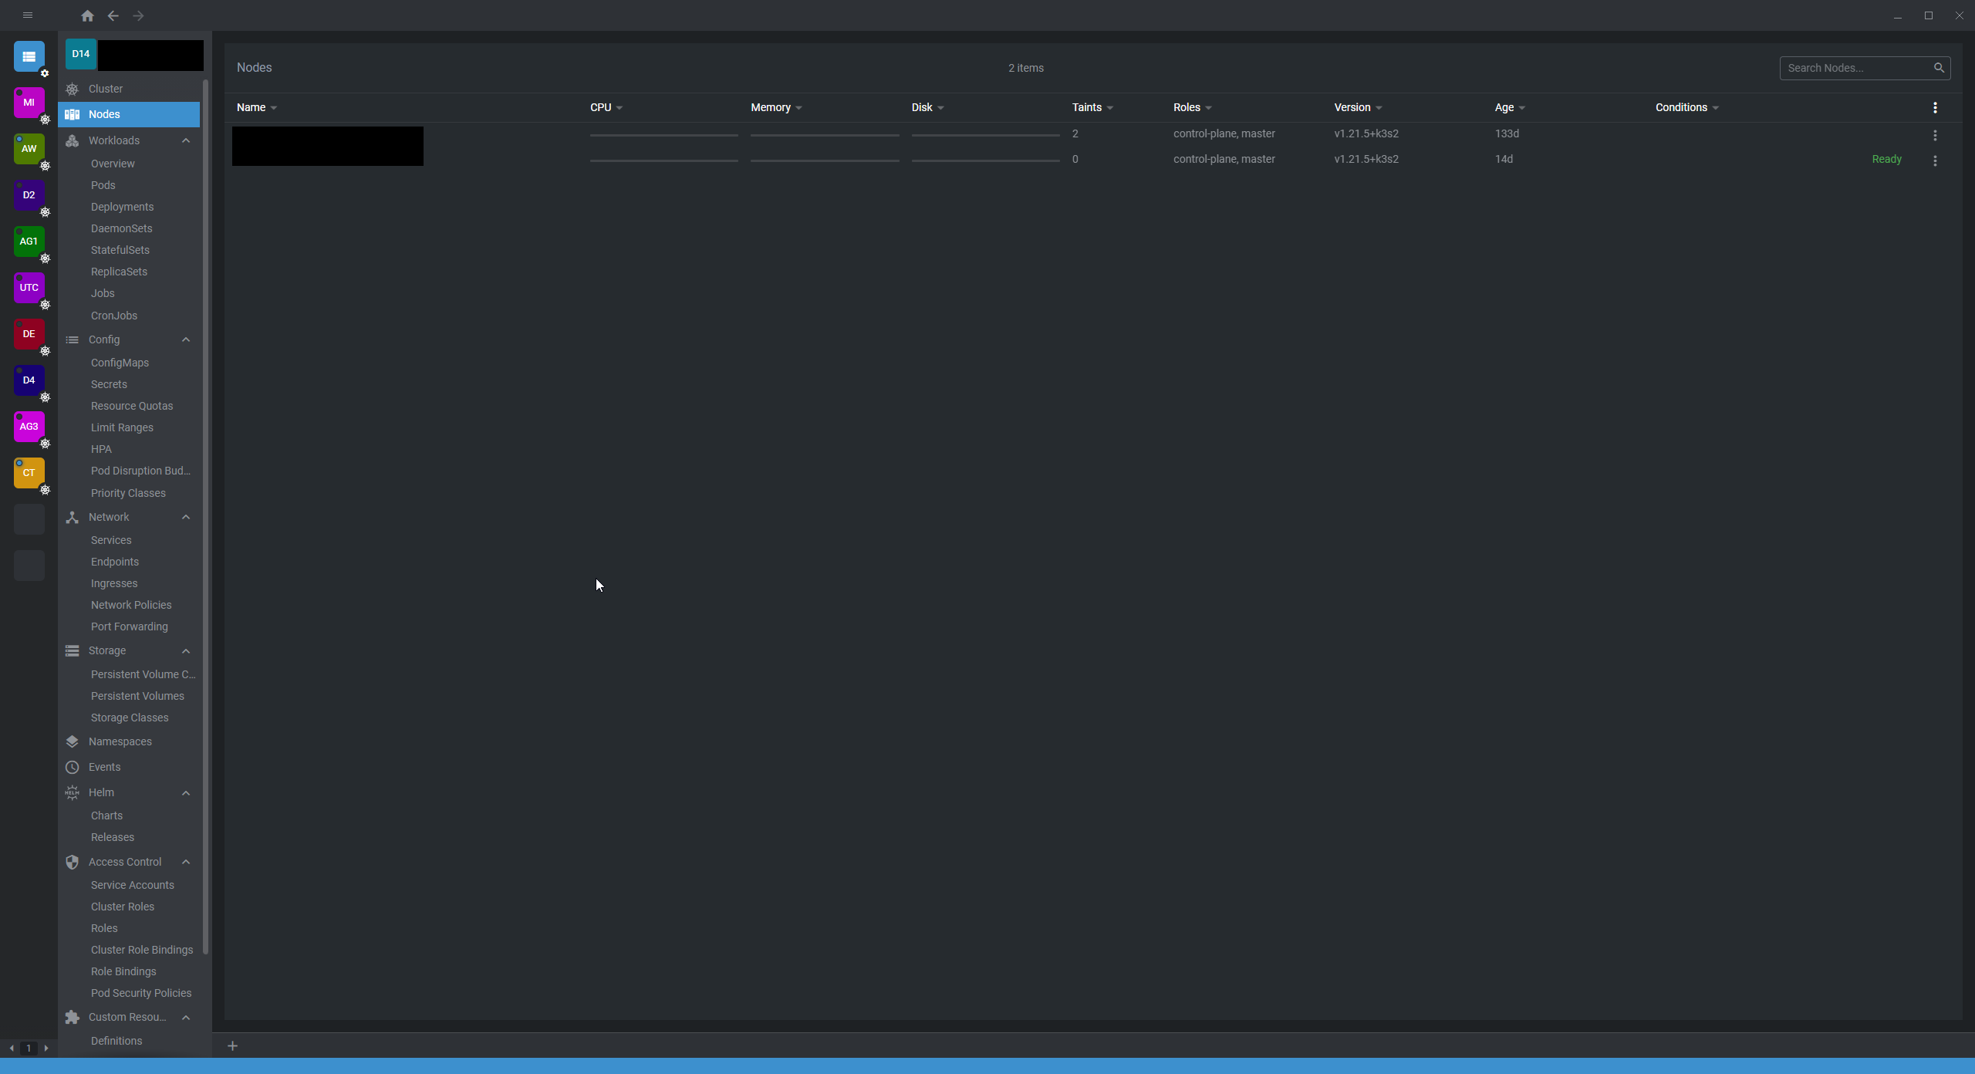The height and width of the screenshot is (1074, 1975).
Task: Switch to the UTC cluster
Action: tap(29, 288)
